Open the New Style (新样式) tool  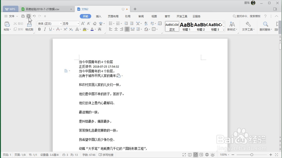232,26
